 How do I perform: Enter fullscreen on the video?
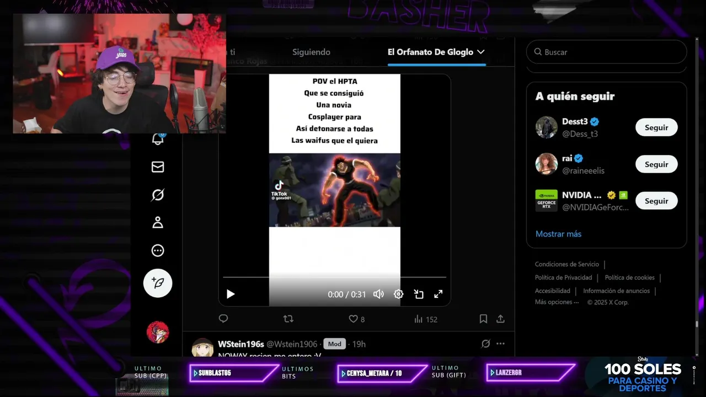438,294
